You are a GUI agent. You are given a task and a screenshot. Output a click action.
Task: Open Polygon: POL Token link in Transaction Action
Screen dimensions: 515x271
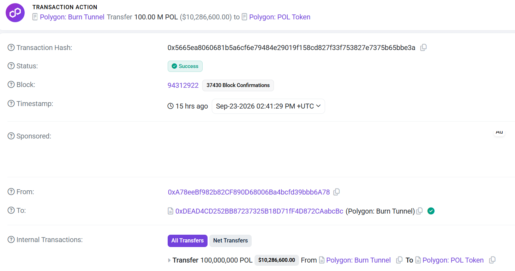tap(280, 17)
